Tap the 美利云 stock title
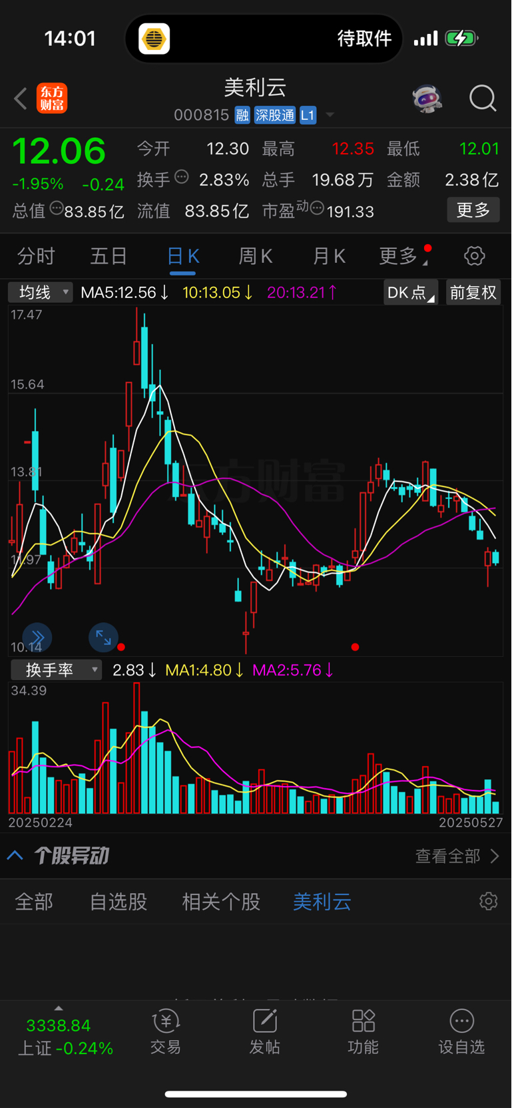Image resolution: width=512 pixels, height=1108 pixels. pos(255,87)
